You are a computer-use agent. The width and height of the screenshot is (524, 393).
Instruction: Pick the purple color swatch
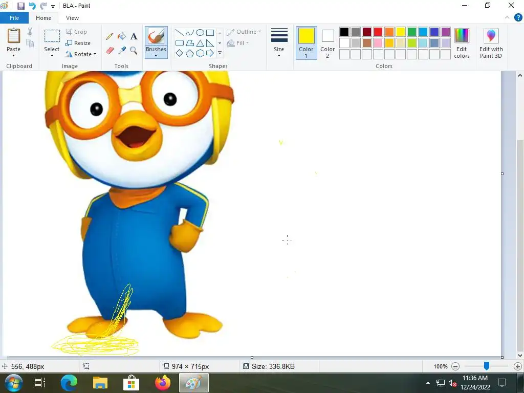pos(446,32)
